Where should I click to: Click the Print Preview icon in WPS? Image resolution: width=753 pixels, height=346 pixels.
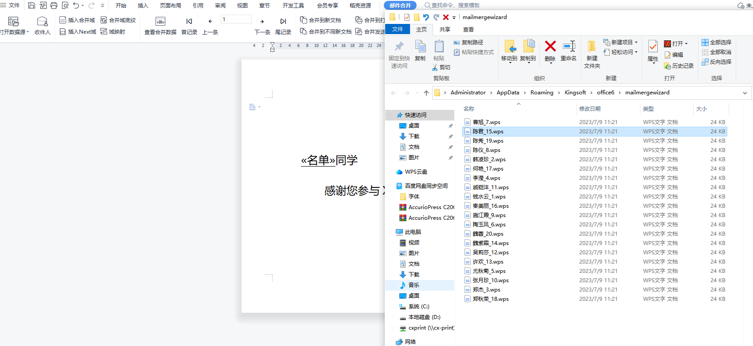click(x=65, y=5)
